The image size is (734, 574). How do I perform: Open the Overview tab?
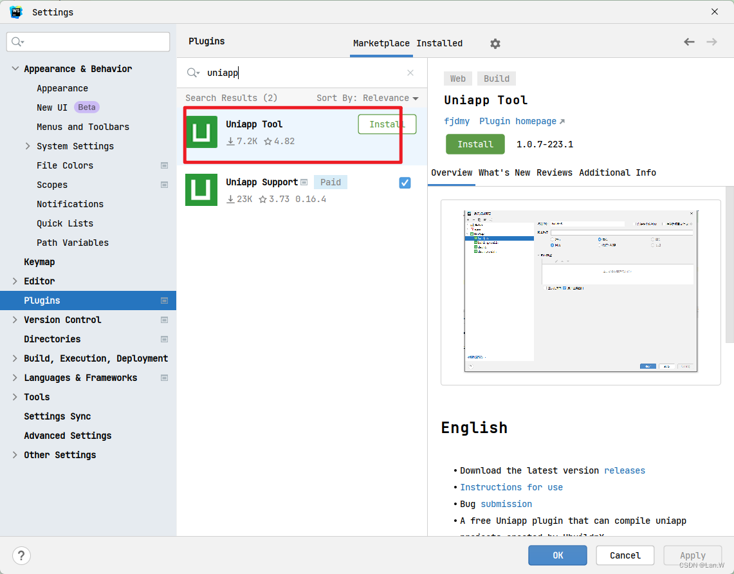[452, 172]
